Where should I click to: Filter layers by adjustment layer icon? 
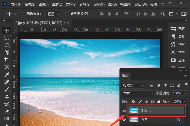158,85
